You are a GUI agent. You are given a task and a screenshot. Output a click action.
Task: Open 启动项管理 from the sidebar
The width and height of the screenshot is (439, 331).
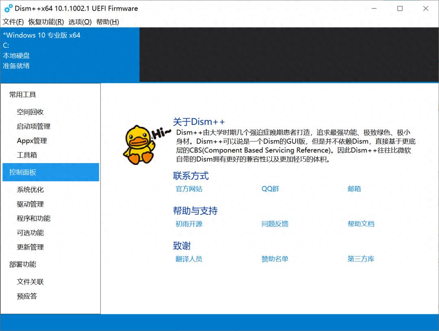[x=33, y=126]
